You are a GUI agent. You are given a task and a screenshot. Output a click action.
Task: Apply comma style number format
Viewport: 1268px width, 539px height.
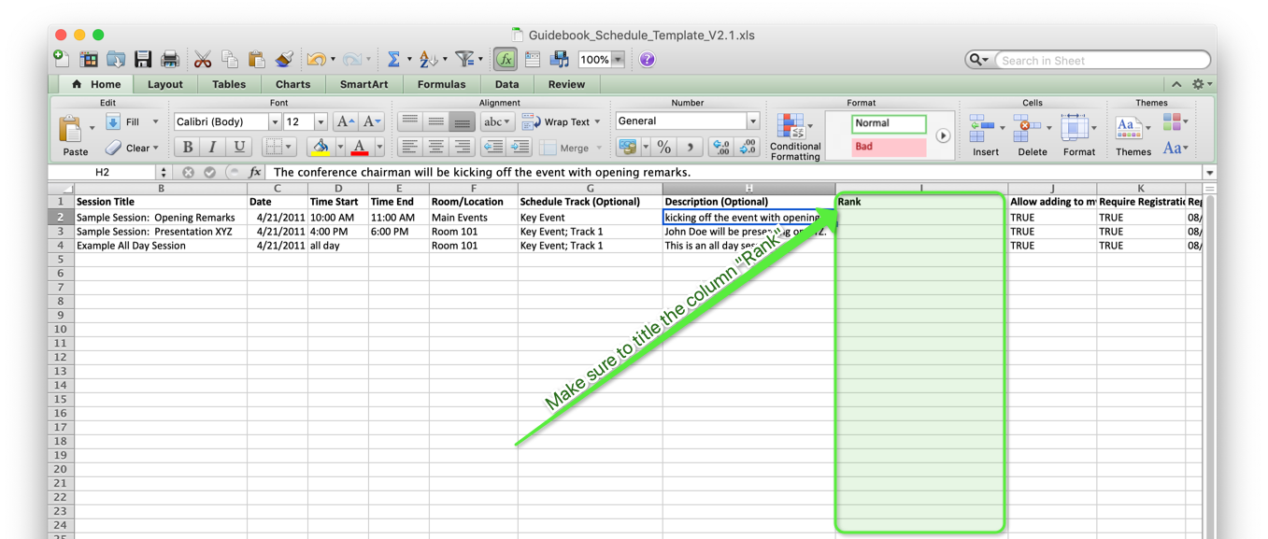click(691, 147)
